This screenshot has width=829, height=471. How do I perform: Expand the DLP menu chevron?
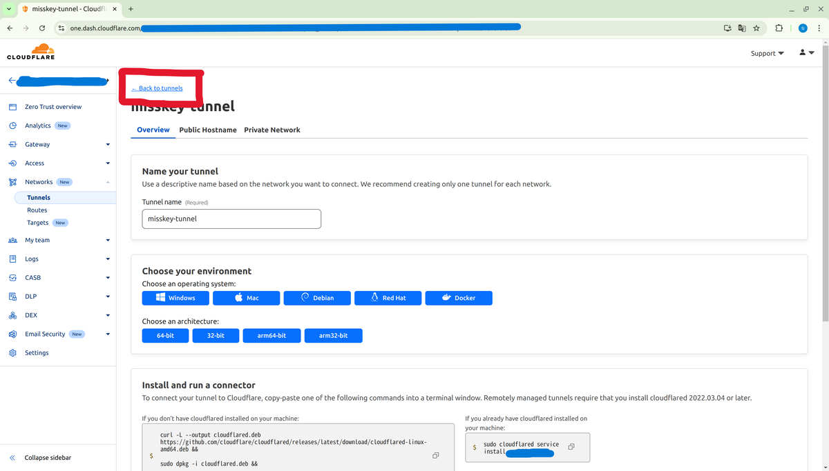pyautogui.click(x=108, y=297)
